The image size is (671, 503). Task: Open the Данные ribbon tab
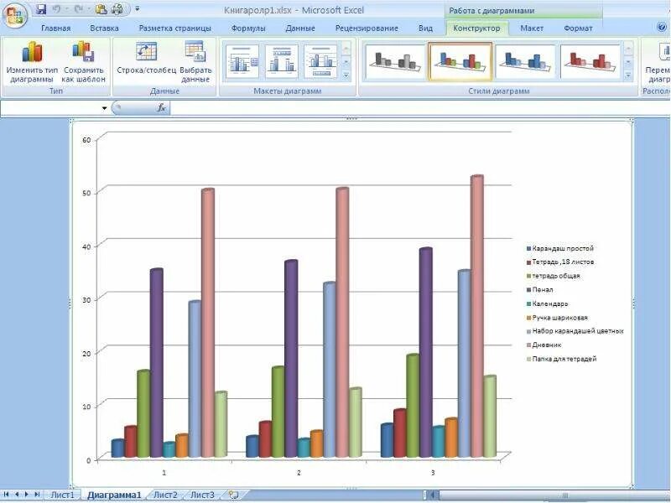pos(300,29)
